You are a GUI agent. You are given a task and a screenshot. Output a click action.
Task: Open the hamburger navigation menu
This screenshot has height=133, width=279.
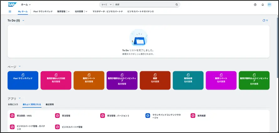pos(10,11)
